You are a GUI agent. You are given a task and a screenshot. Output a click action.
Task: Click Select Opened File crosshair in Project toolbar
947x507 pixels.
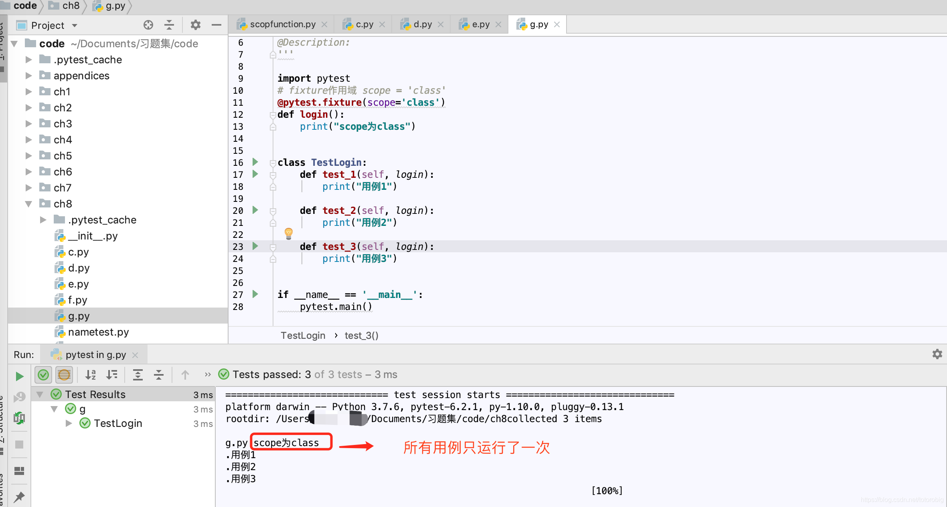point(148,25)
